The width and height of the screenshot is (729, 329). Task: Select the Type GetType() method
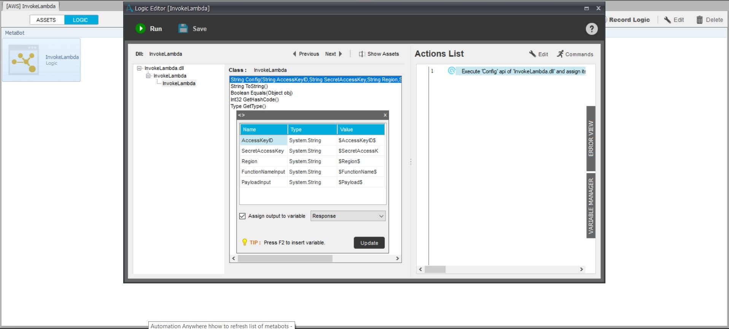(248, 106)
